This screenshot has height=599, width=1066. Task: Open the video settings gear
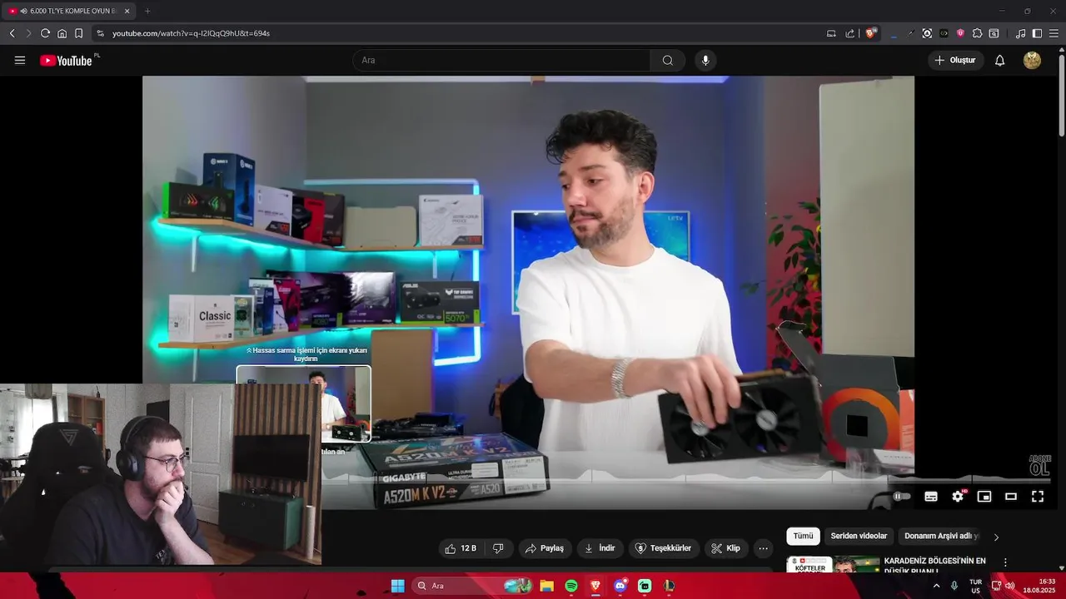point(958,497)
